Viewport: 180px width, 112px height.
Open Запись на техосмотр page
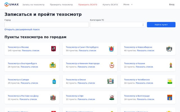coord(33,4)
